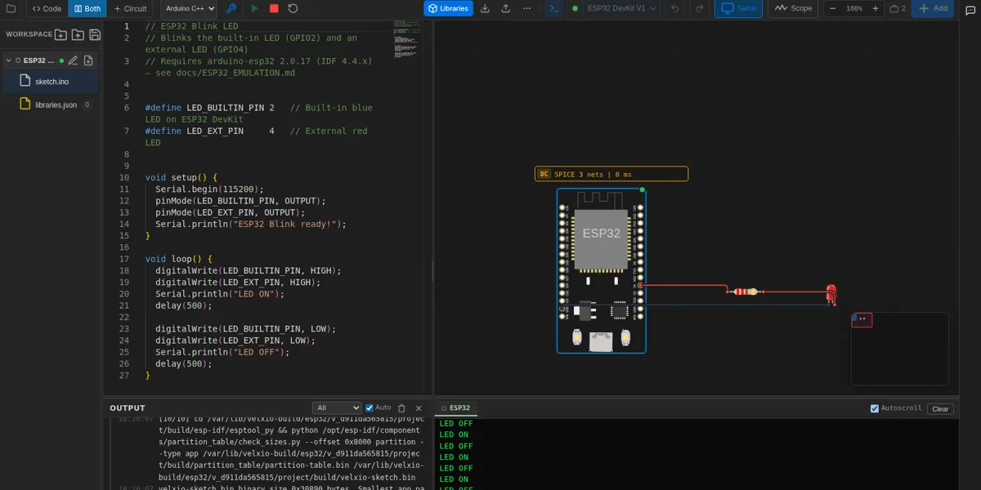Open the Scope panel
This screenshot has height=490, width=981.
(793, 8)
